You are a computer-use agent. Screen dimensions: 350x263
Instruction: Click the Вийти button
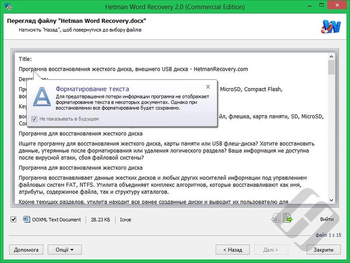click(x=327, y=219)
